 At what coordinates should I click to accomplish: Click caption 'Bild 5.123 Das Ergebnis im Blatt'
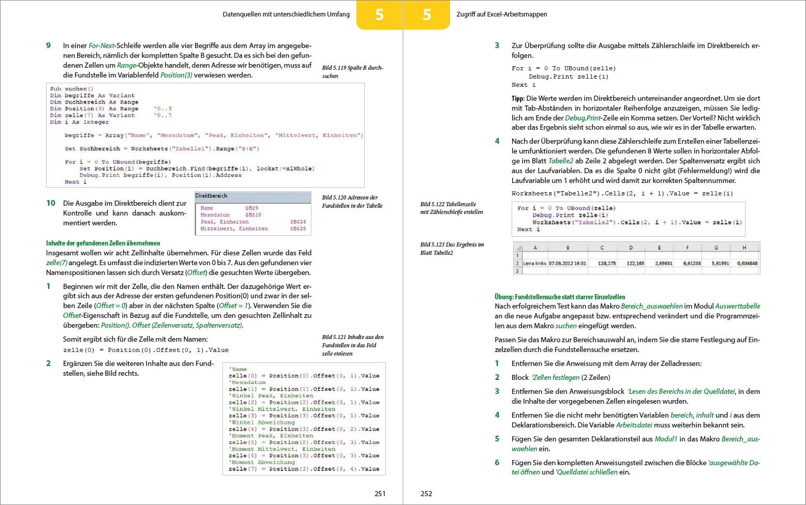pyautogui.click(x=452, y=249)
